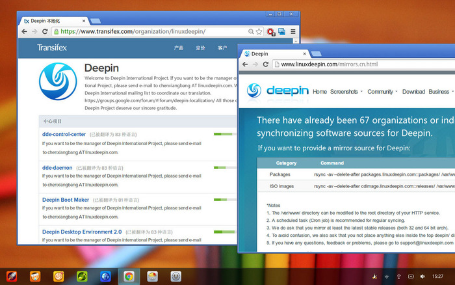Click the Deepin Boot Maker progress bar
Image resolution: width=455 pixels, height=285 pixels.
[x=225, y=200]
